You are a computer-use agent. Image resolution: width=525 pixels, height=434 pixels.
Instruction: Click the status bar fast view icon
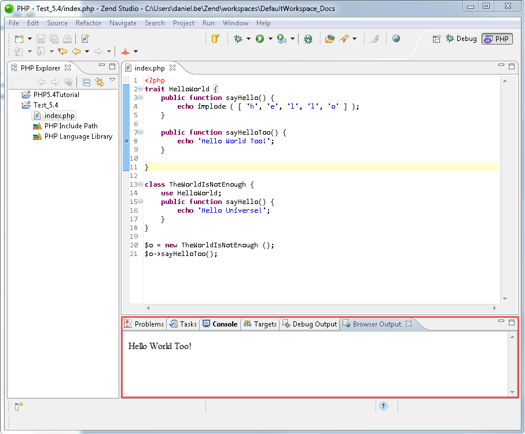point(19,406)
